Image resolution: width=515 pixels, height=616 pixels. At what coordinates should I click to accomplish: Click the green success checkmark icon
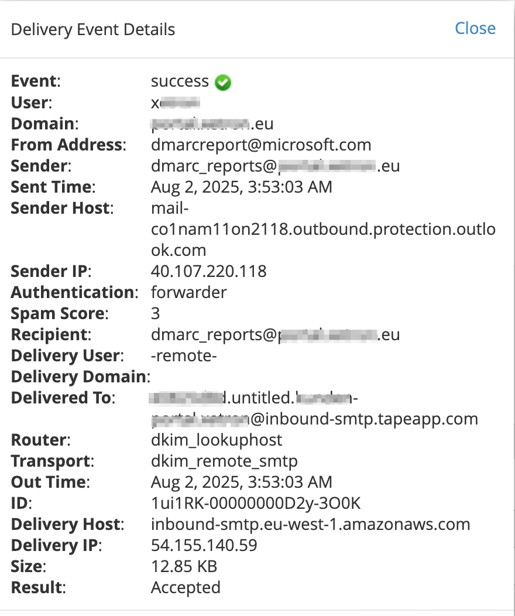click(x=223, y=82)
